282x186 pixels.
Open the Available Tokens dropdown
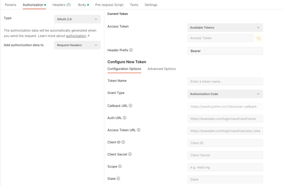225,27
